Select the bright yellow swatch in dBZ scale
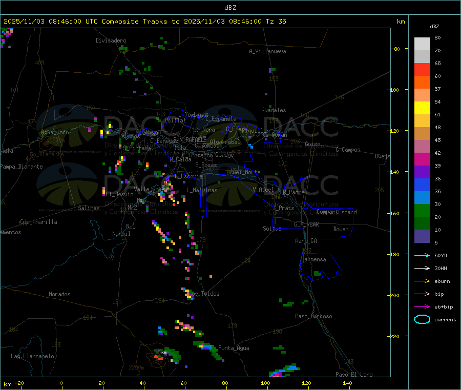Viewport: 461px width, 390px height. [422, 108]
